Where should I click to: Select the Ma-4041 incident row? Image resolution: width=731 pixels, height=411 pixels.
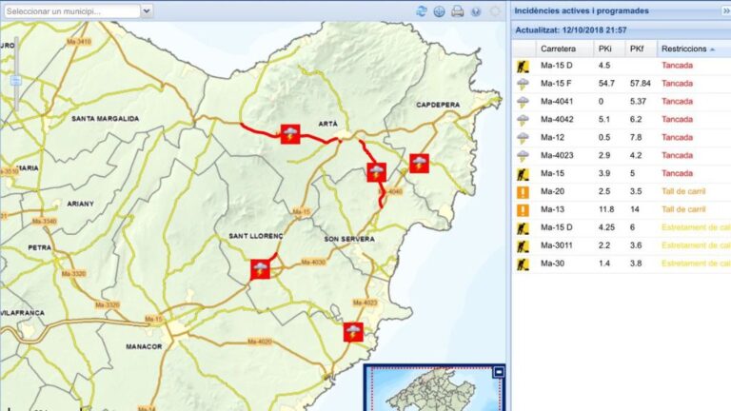619,102
